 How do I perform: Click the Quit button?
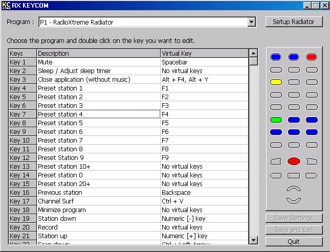pos(294,241)
